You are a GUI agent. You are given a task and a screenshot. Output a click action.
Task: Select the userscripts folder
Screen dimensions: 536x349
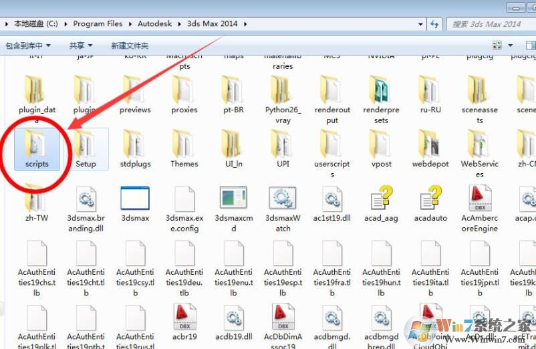pos(332,154)
